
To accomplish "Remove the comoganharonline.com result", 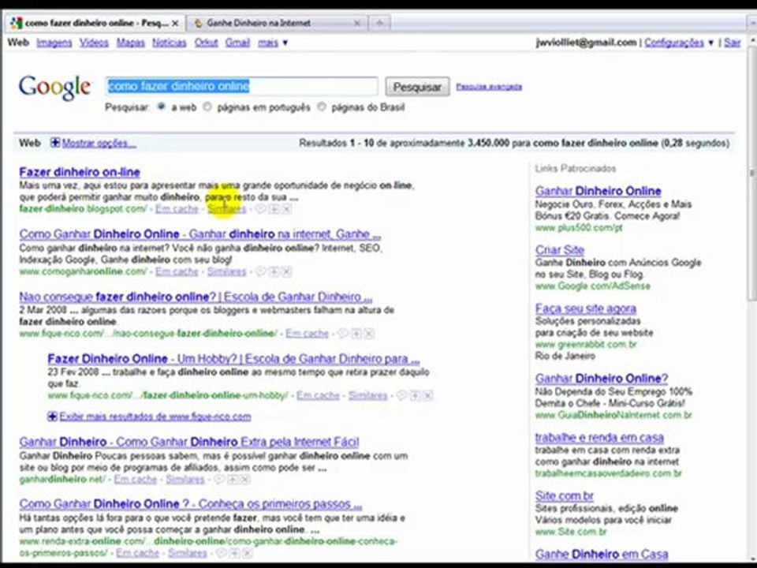I will pos(286,271).
